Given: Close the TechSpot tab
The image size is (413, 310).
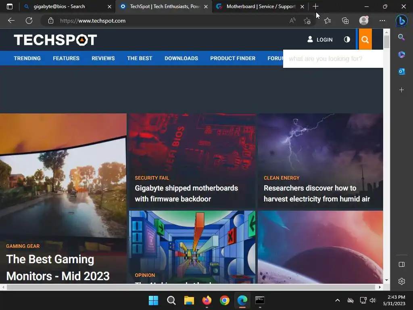Looking at the screenshot, I should click(x=206, y=6).
